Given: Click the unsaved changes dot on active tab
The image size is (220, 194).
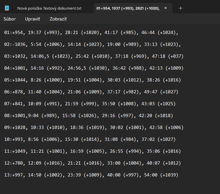Looking at the screenshot, I should tap(165, 8).
